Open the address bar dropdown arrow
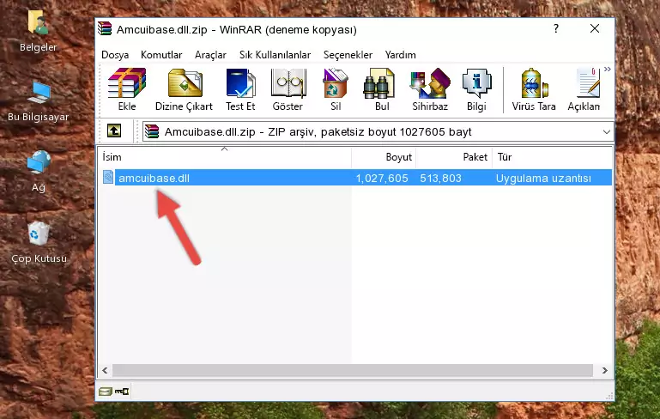The height and width of the screenshot is (419, 660). [x=606, y=132]
